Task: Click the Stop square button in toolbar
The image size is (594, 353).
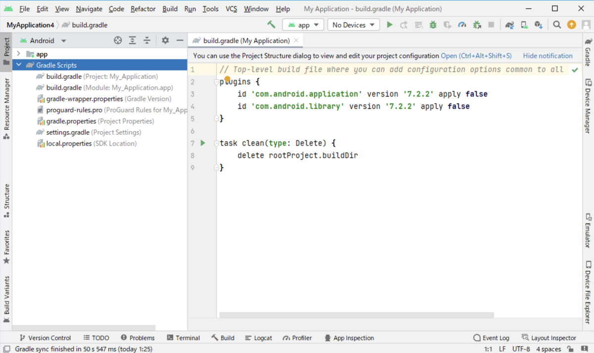Action: (x=491, y=25)
